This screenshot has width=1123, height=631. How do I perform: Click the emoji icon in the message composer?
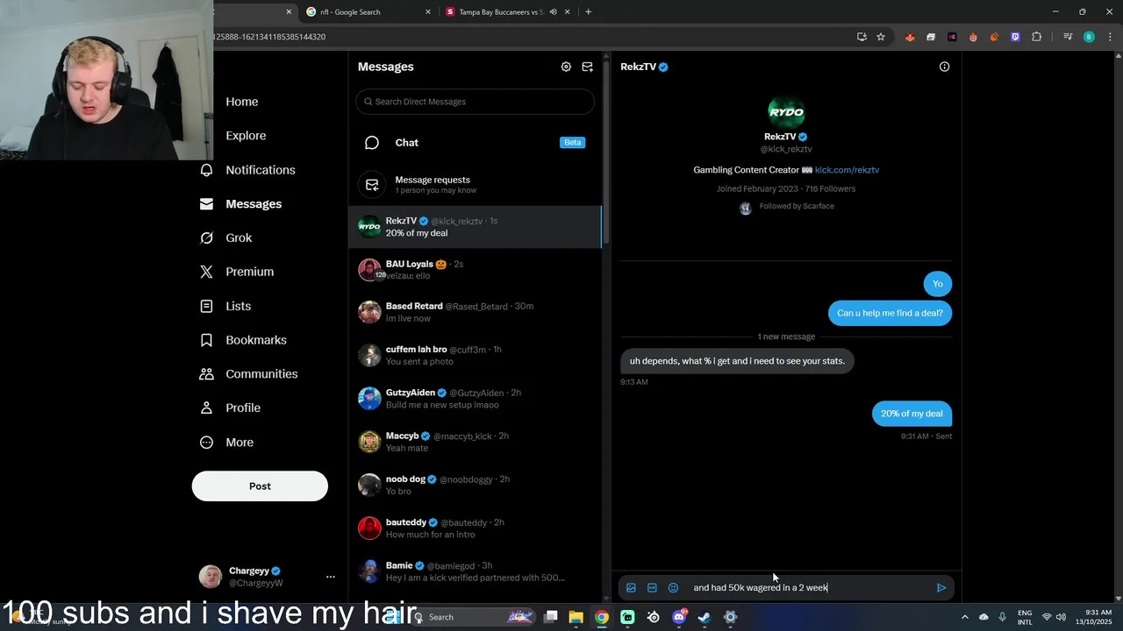click(673, 588)
